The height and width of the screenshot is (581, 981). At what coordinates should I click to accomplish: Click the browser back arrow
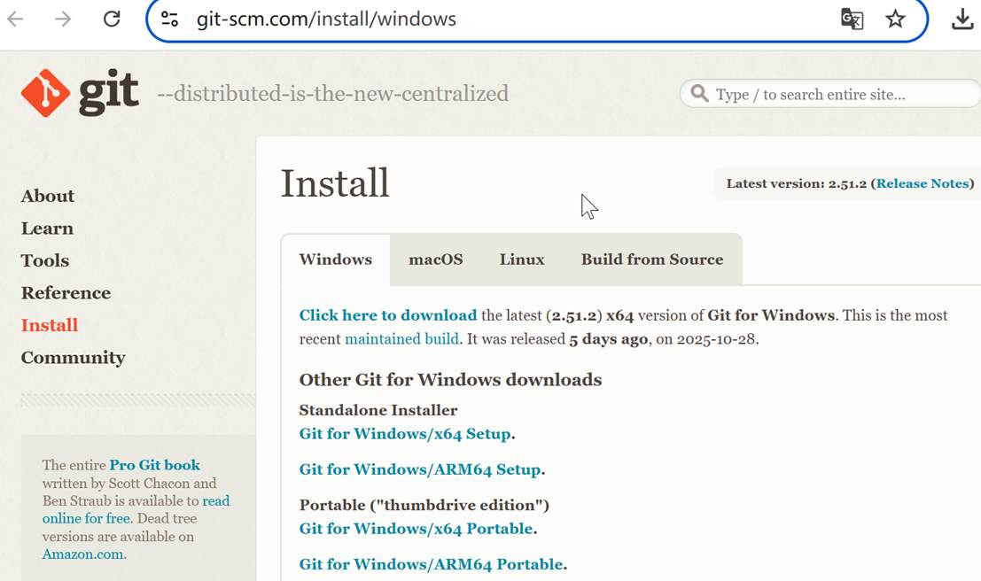pos(15,19)
